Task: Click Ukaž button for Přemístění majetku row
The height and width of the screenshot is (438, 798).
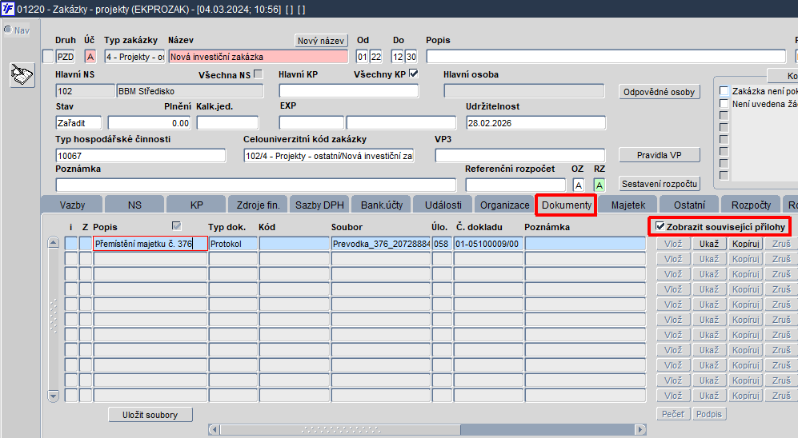Action: click(x=709, y=244)
